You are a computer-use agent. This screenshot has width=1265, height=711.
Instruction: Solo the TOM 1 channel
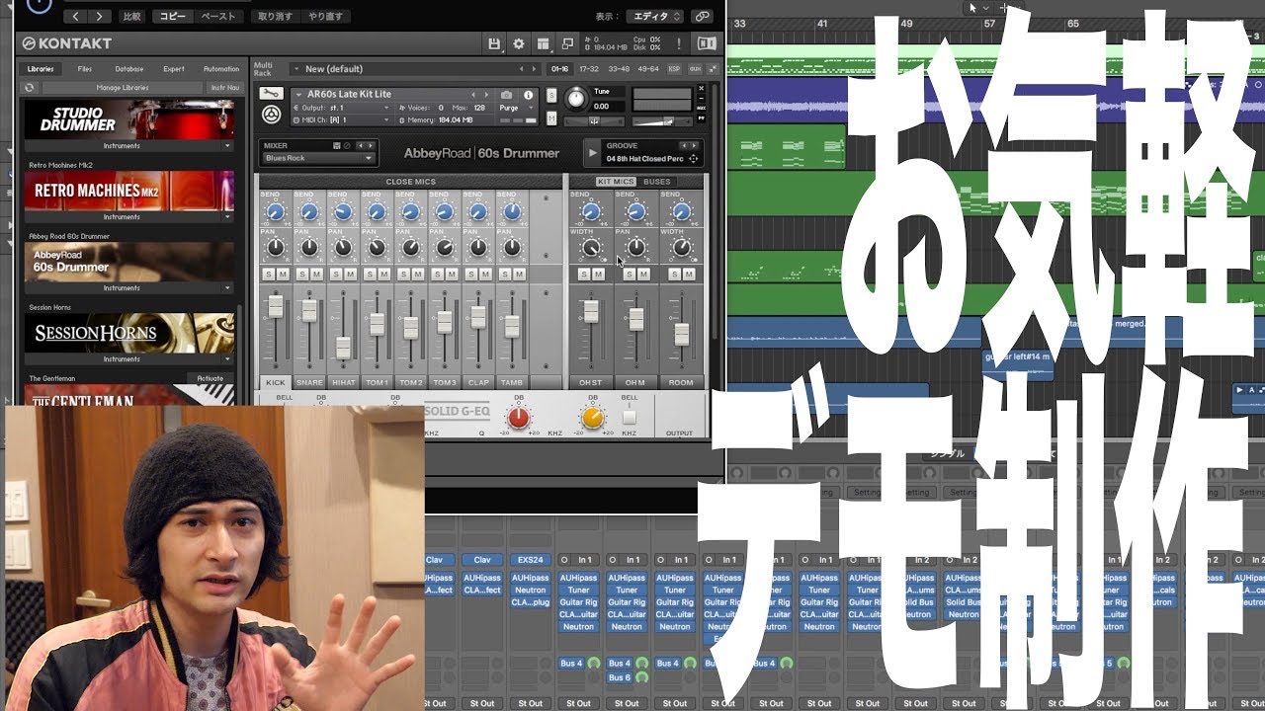370,274
